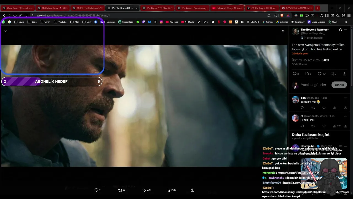Open the Giyim bookmarks folder
The image size is (353, 199).
click(x=45, y=22)
